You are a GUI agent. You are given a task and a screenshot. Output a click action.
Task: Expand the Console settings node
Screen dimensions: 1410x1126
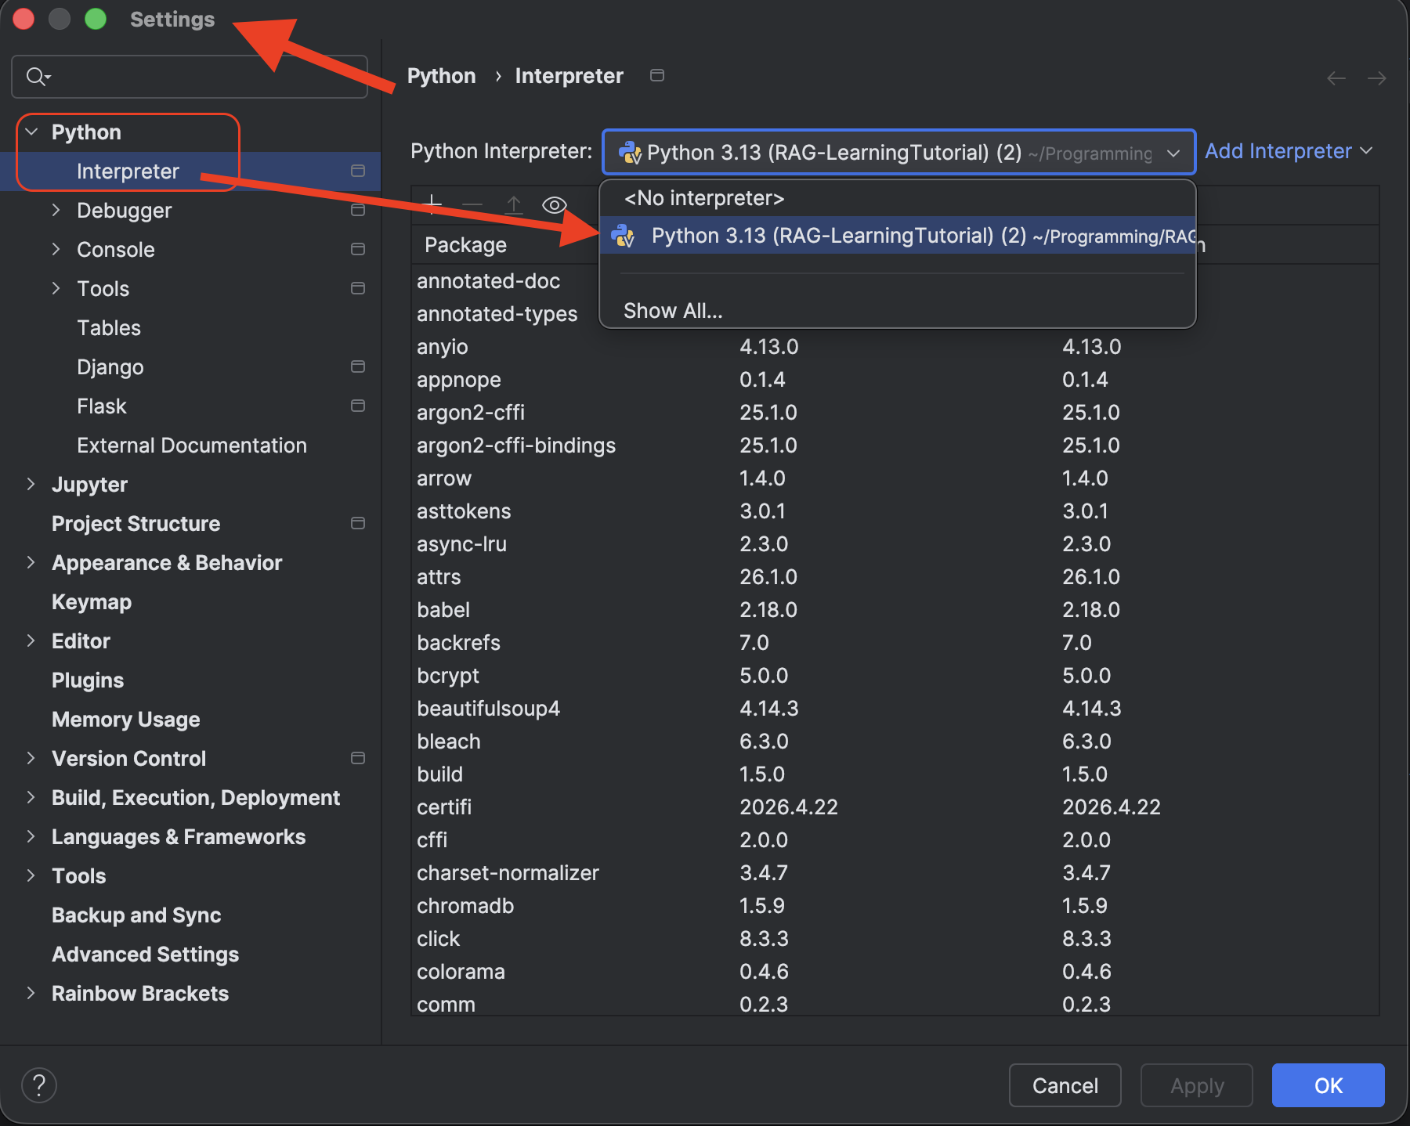56,249
